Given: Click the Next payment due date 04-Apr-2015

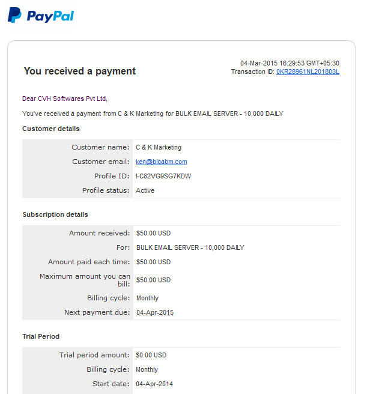Looking at the screenshot, I should click(x=155, y=312).
